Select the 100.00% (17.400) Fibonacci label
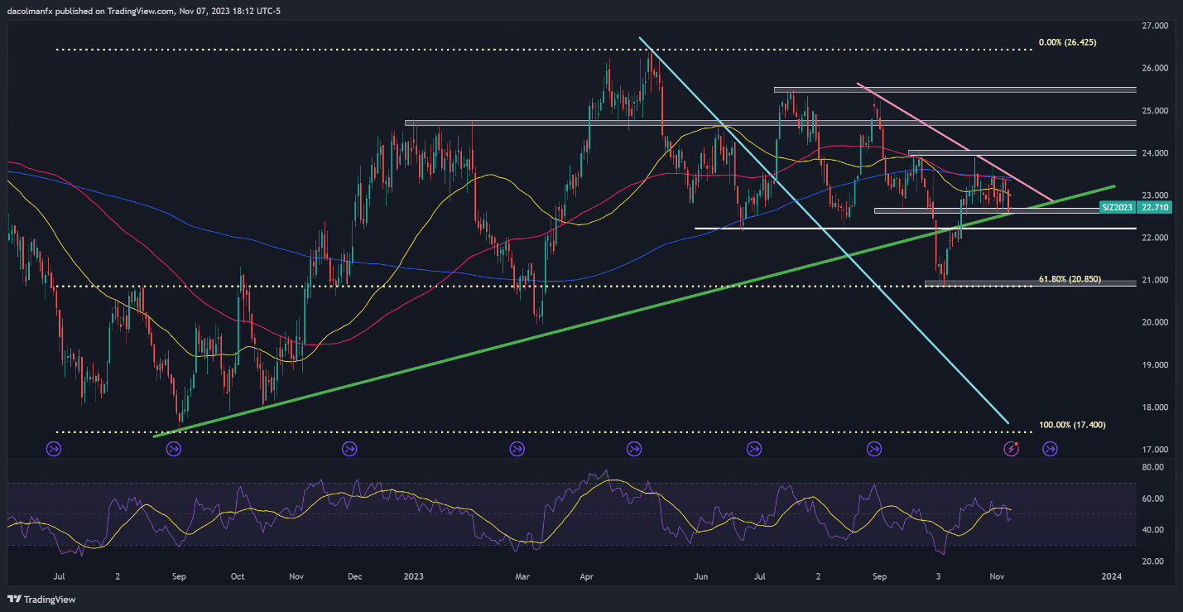The height and width of the screenshot is (612, 1183). (1072, 424)
